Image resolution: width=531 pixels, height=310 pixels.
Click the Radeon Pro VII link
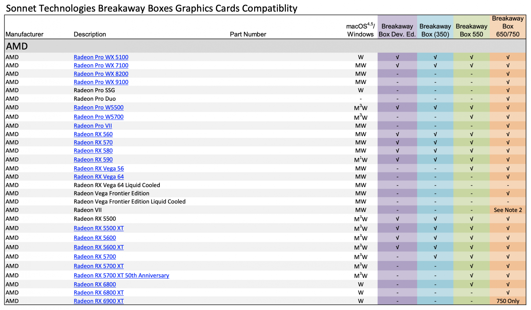[93, 126]
